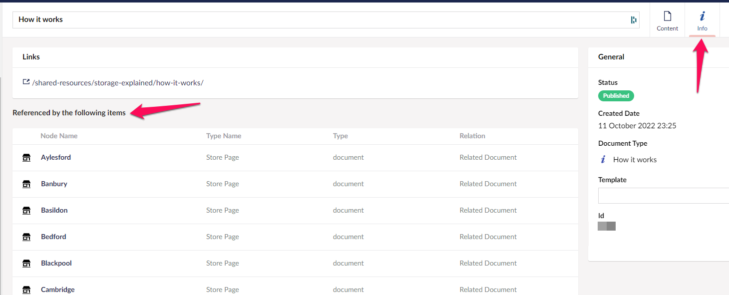Click the external link icon beside the URL
This screenshot has height=295, width=729.
pos(26,82)
